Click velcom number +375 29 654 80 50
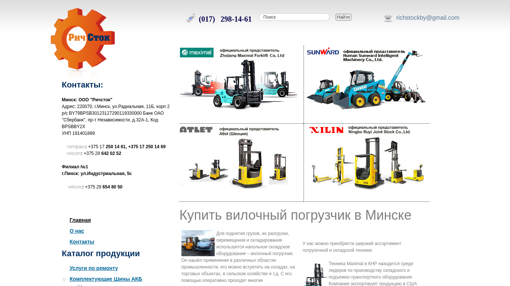 pos(104,187)
